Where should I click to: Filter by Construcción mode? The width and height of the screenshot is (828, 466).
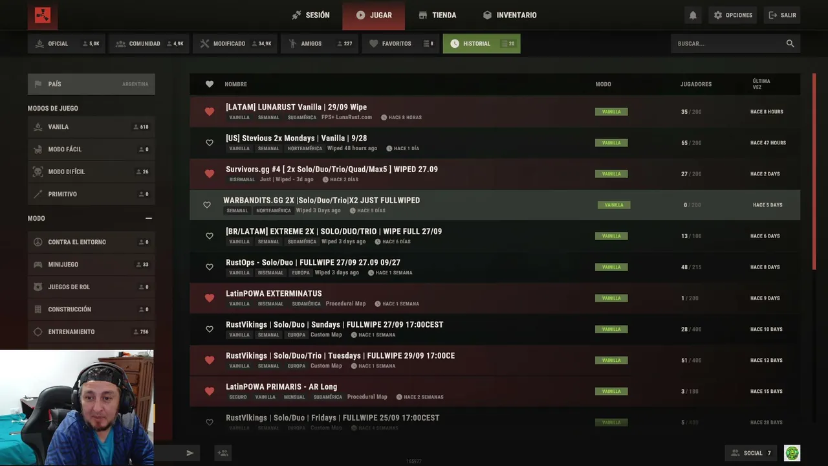point(91,309)
